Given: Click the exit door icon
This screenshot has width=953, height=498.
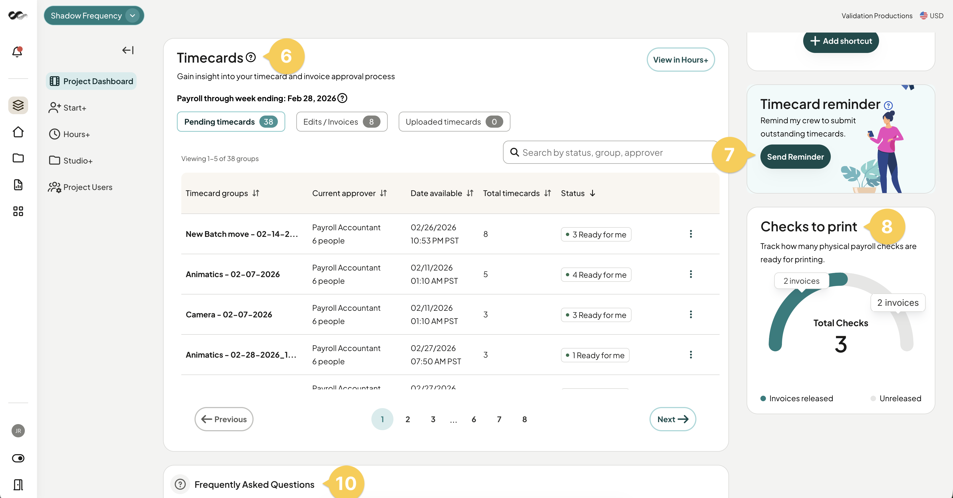Looking at the screenshot, I should [x=18, y=485].
